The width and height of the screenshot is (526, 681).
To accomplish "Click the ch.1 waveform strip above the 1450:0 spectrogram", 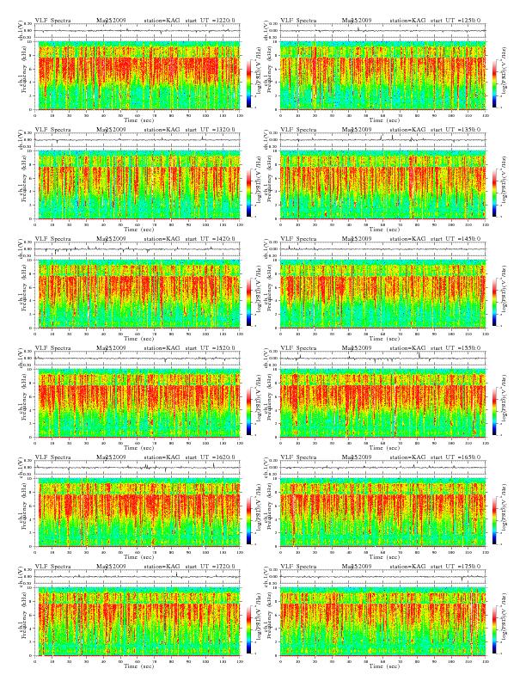I will (383, 249).
